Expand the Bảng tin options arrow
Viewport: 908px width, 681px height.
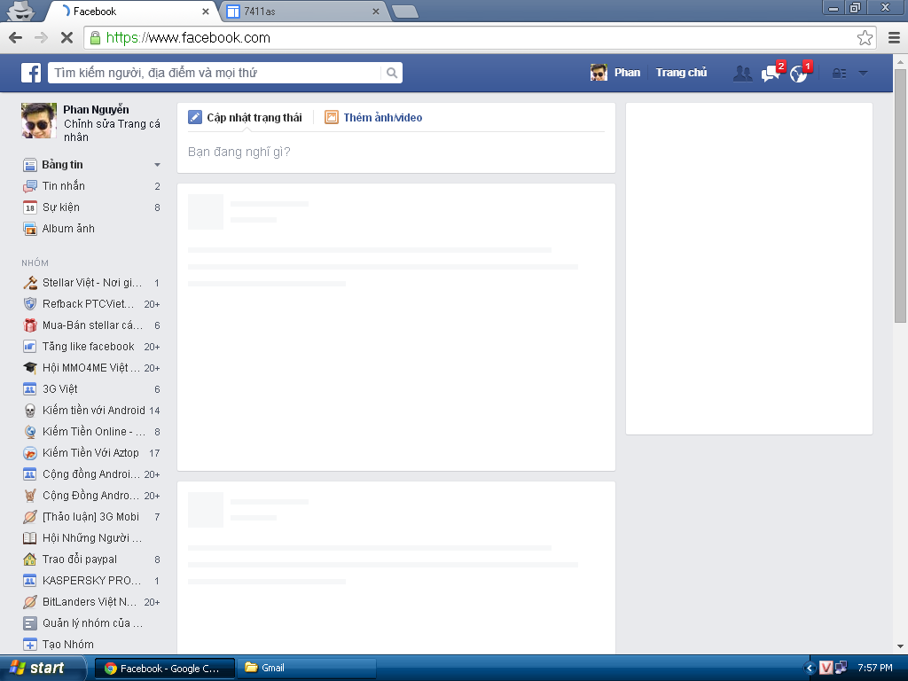coord(157,165)
